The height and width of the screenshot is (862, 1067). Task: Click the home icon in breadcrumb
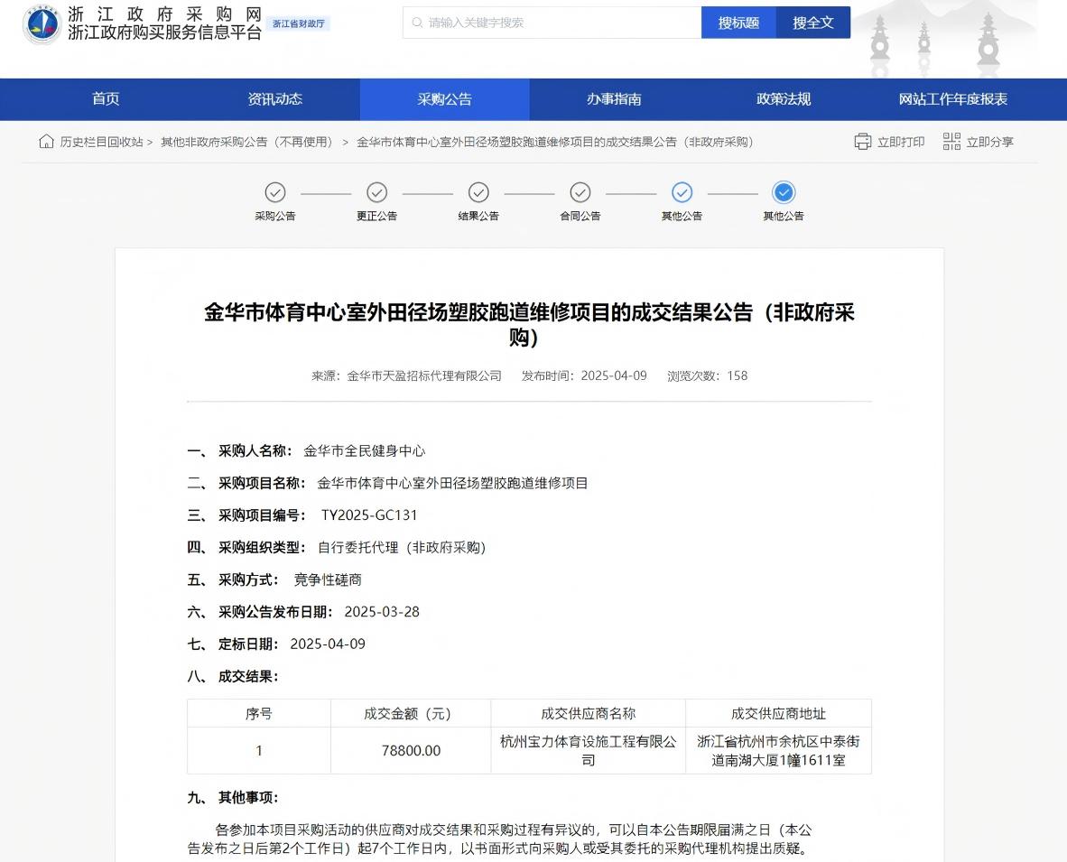47,142
